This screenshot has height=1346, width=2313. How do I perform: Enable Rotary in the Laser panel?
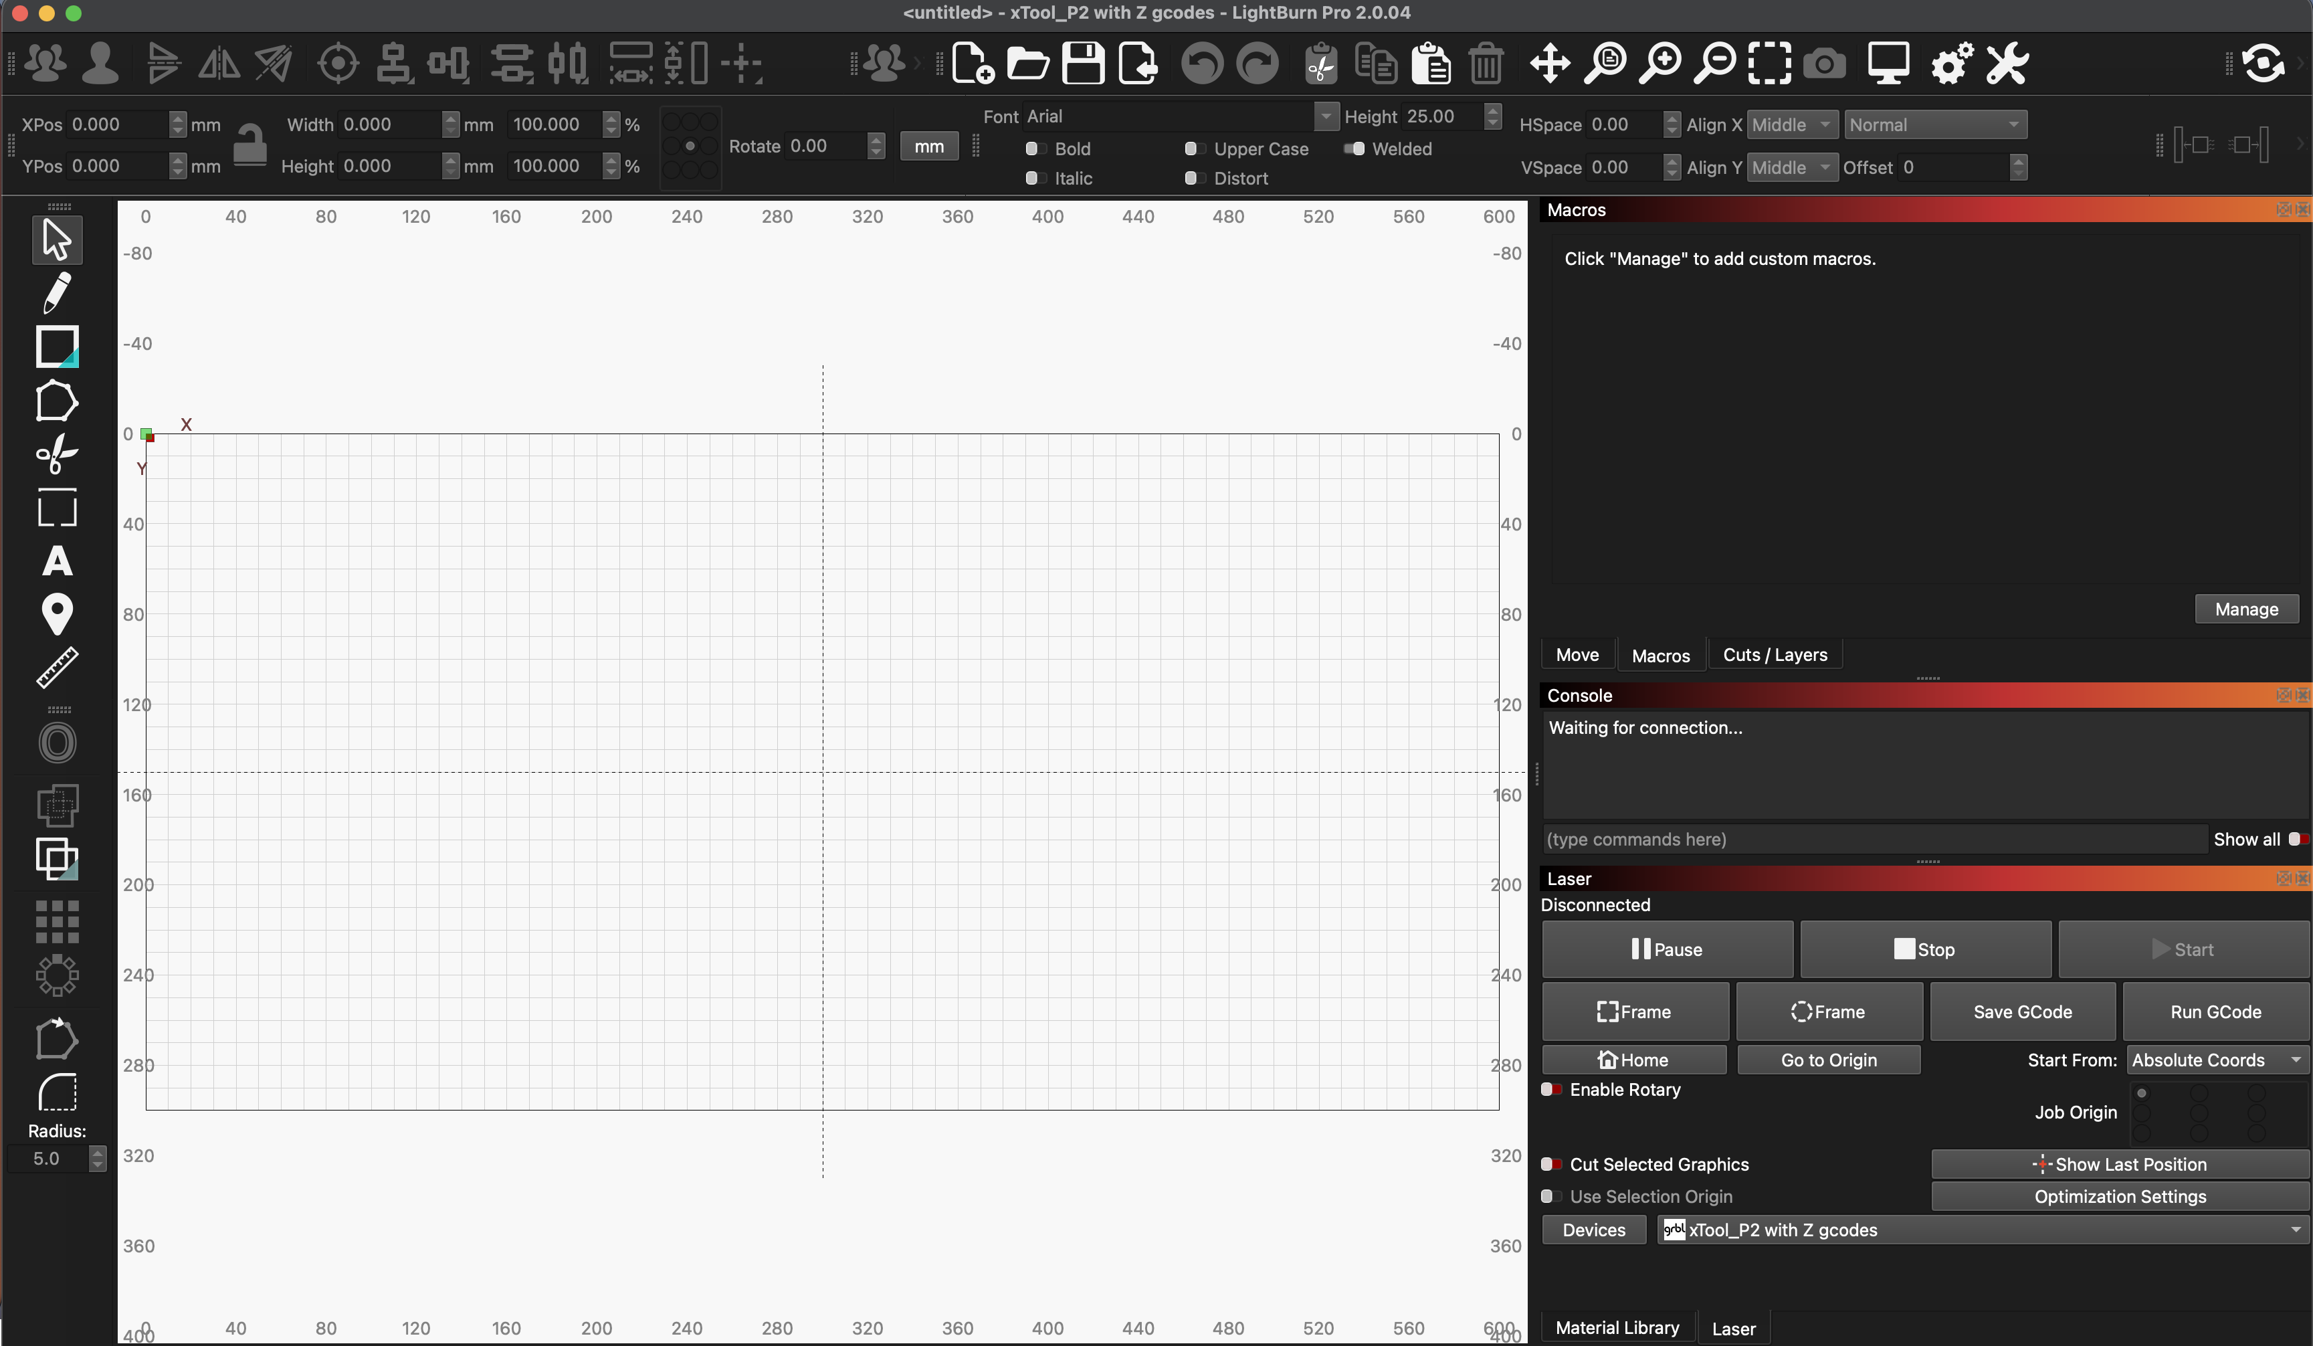(x=1552, y=1090)
